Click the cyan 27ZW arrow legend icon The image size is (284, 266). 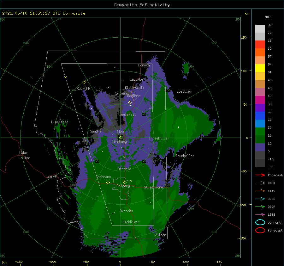pyautogui.click(x=260, y=199)
